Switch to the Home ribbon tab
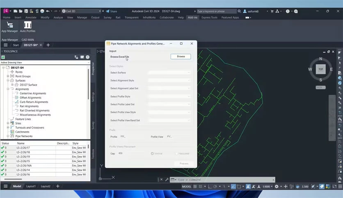Viewport: 343px width, 198px height. 7,18
